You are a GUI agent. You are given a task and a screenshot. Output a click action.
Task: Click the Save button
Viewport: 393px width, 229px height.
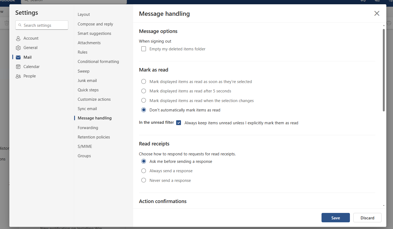click(x=335, y=218)
